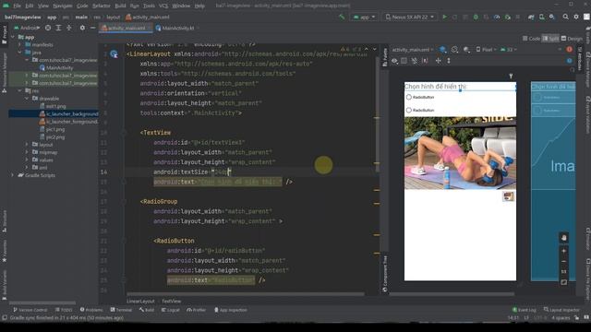The image size is (591, 332).
Task: Switch editor to Design view mode
Action: pyautogui.click(x=572, y=39)
